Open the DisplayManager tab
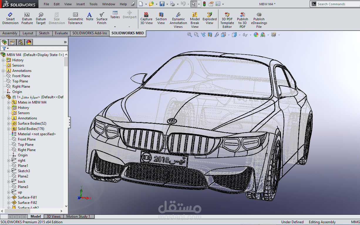This screenshot has width=360, height=225. pos(29,42)
